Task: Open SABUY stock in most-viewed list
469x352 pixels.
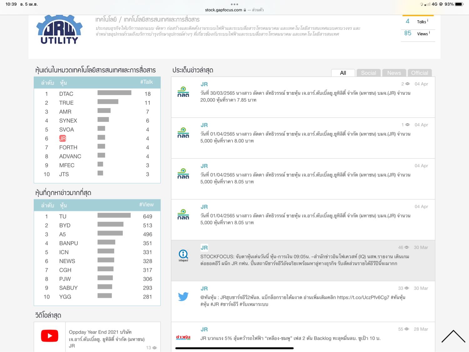Action: (68, 288)
